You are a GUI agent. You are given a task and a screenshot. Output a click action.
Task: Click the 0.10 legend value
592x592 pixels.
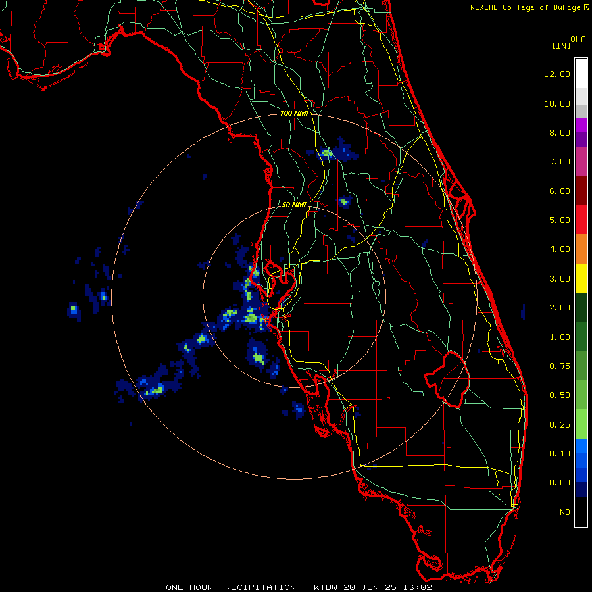[560, 454]
